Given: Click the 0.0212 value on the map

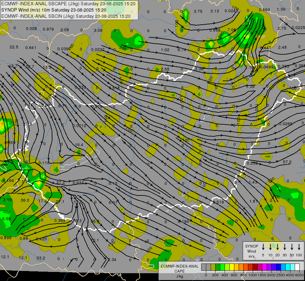Looking at the screenshot, I should coord(79,126).
